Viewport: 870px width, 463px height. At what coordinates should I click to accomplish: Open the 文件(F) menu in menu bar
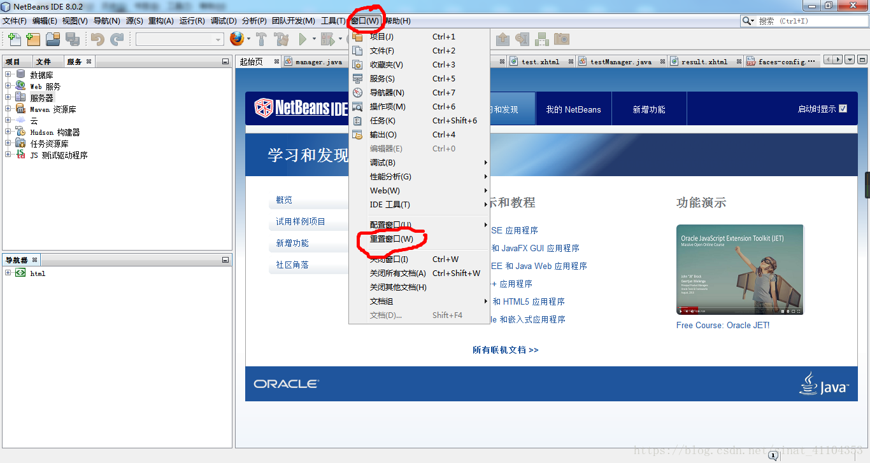(x=15, y=21)
